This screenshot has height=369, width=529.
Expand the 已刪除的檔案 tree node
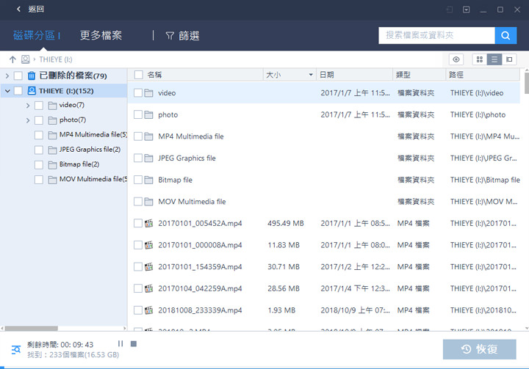7,76
